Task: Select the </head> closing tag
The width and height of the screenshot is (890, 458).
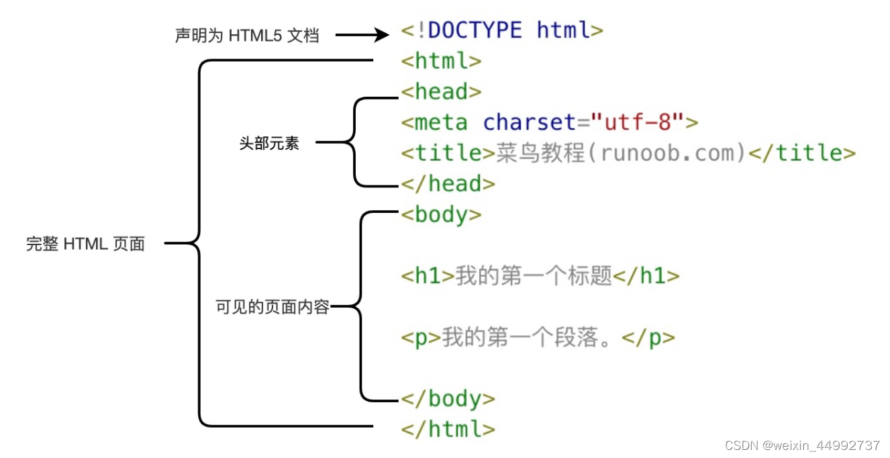Action: (446, 183)
